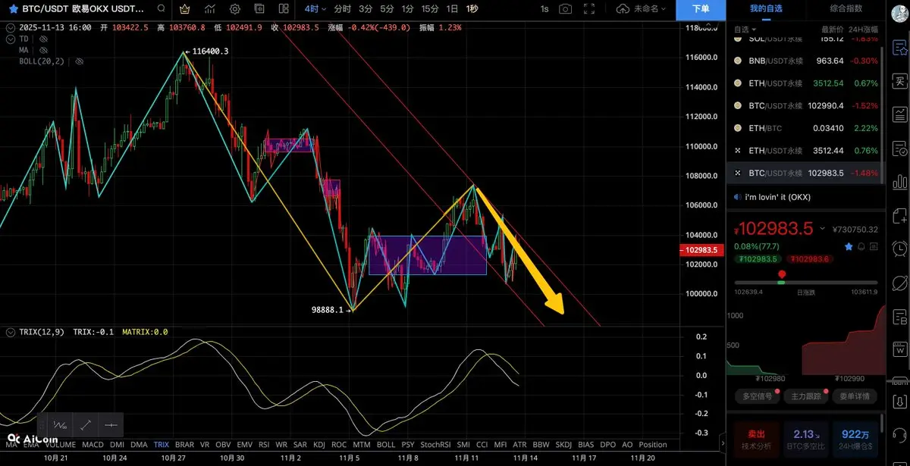The height and width of the screenshot is (466, 910).
Task: Switch to 我的自选 tab
Action: [765, 8]
